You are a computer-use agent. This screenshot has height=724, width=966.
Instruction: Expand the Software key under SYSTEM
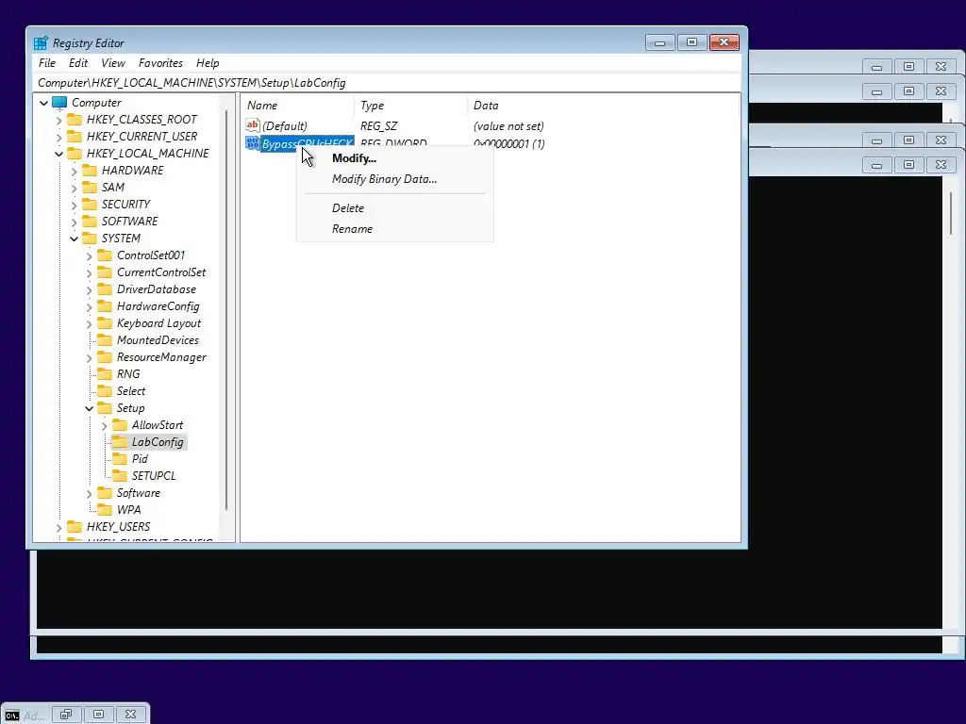(90, 493)
